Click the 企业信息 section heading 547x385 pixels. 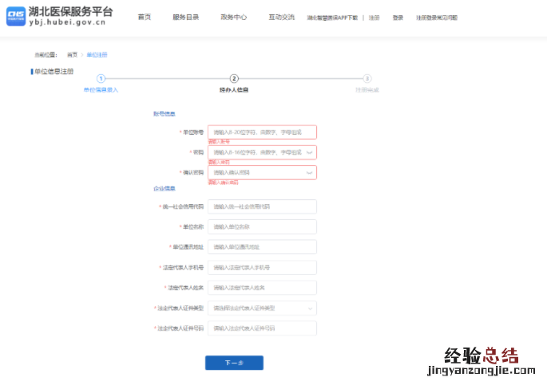pos(164,188)
